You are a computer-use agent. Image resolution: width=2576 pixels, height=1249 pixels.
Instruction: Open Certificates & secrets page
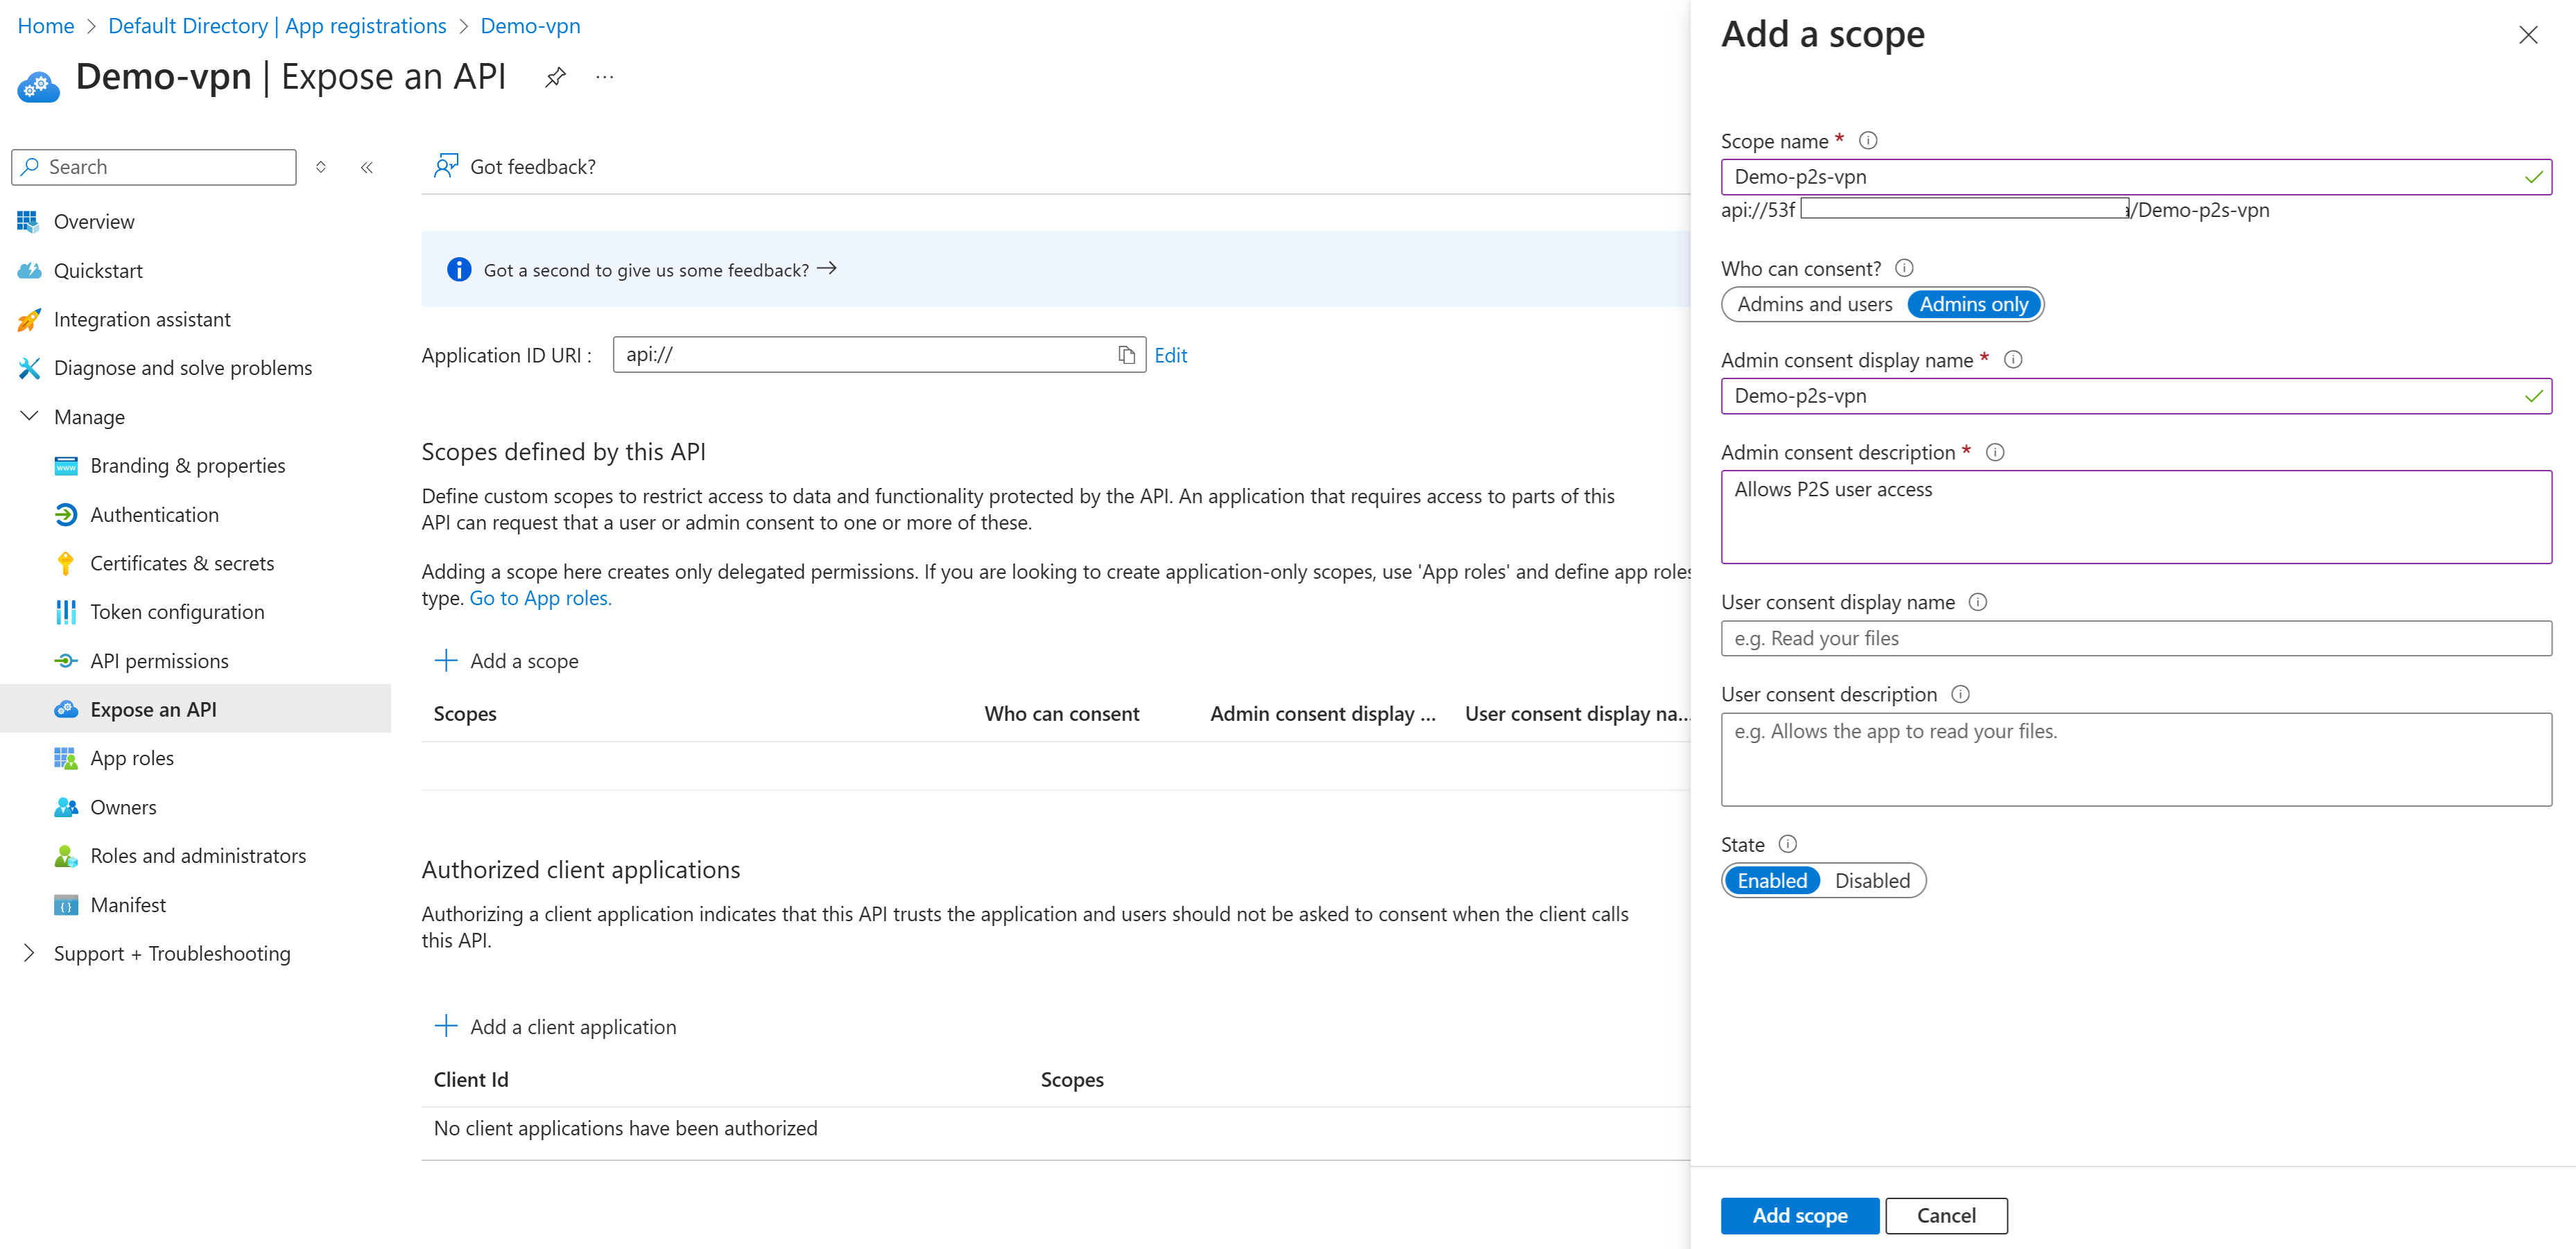(x=182, y=563)
